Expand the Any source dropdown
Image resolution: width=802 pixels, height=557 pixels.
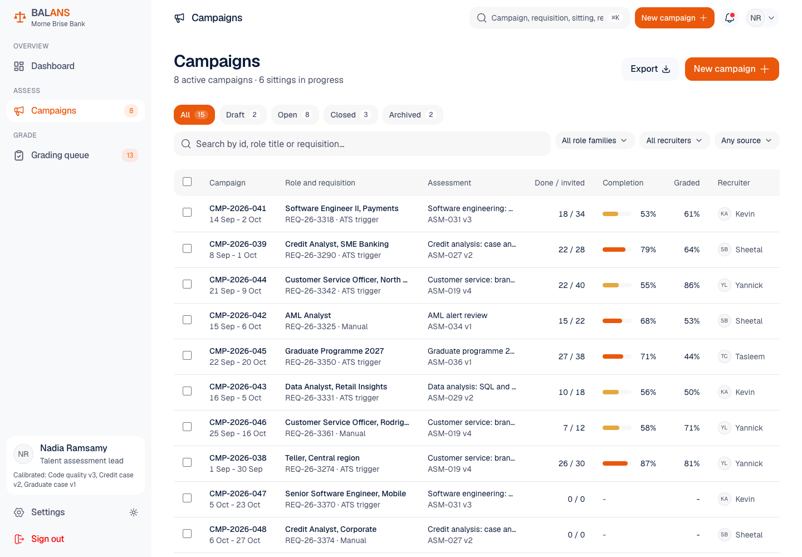point(747,140)
